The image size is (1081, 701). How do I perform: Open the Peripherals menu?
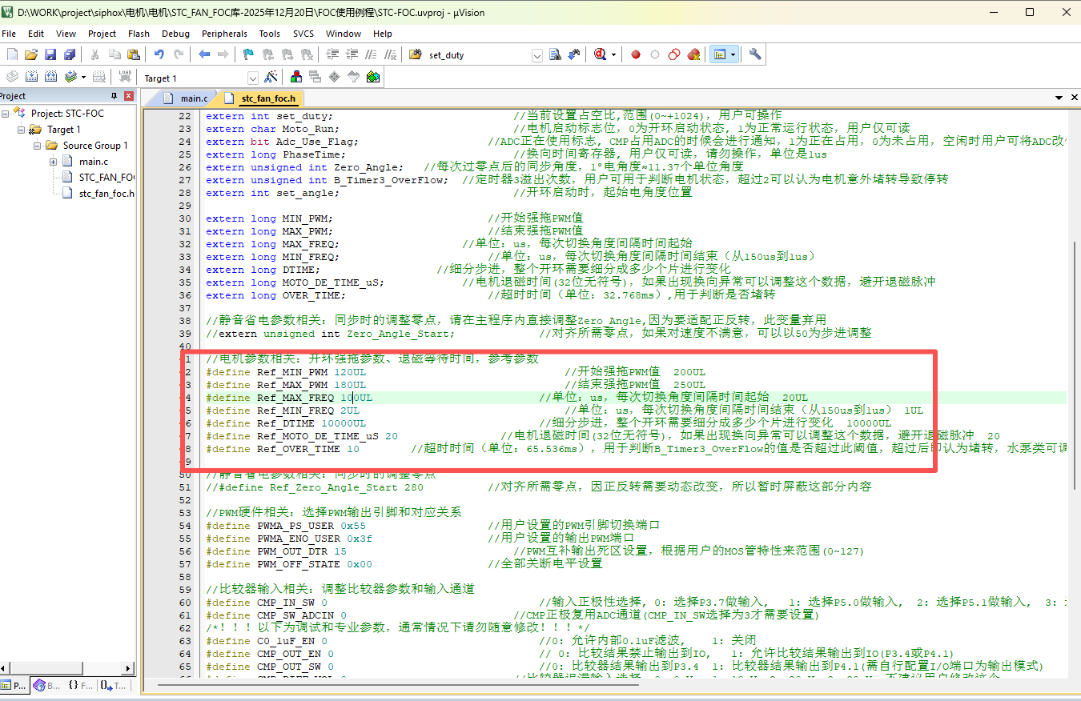[x=224, y=34]
